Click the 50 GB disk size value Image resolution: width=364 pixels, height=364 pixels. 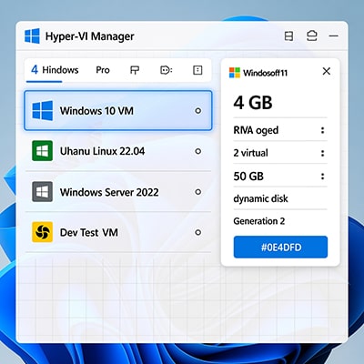pyautogui.click(x=248, y=177)
